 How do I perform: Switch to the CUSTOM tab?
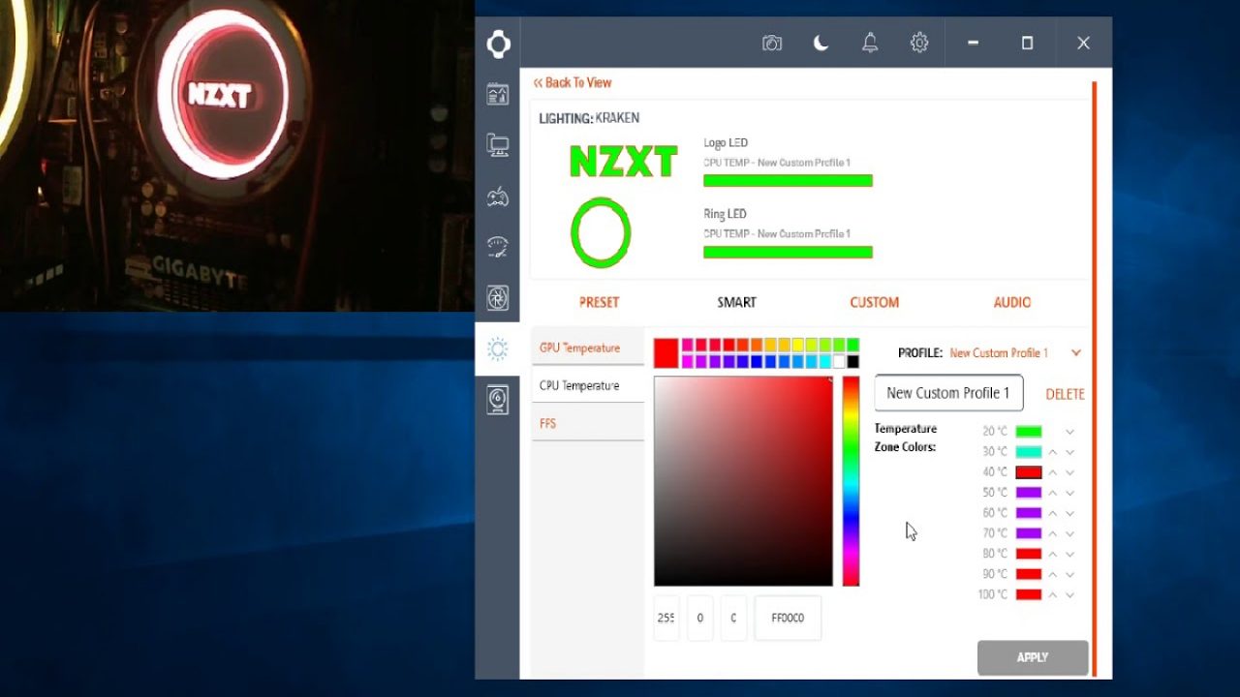click(x=874, y=302)
